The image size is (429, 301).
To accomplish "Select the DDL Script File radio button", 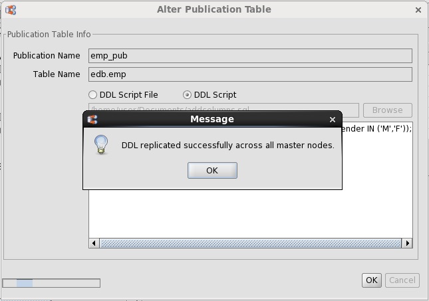I will coord(92,95).
